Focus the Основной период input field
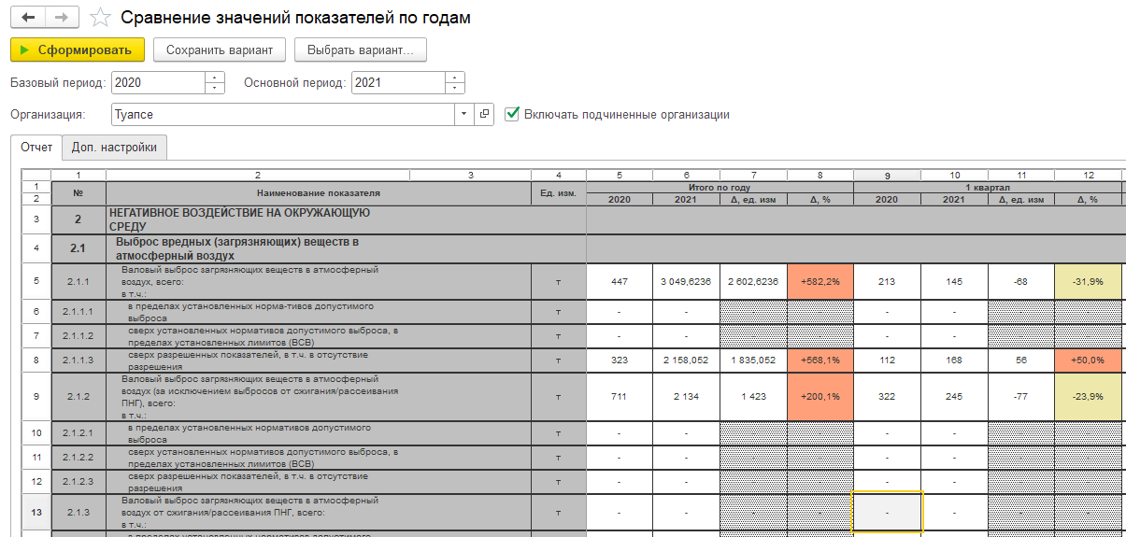Viewport: 1126px width, 537px height. coord(397,82)
